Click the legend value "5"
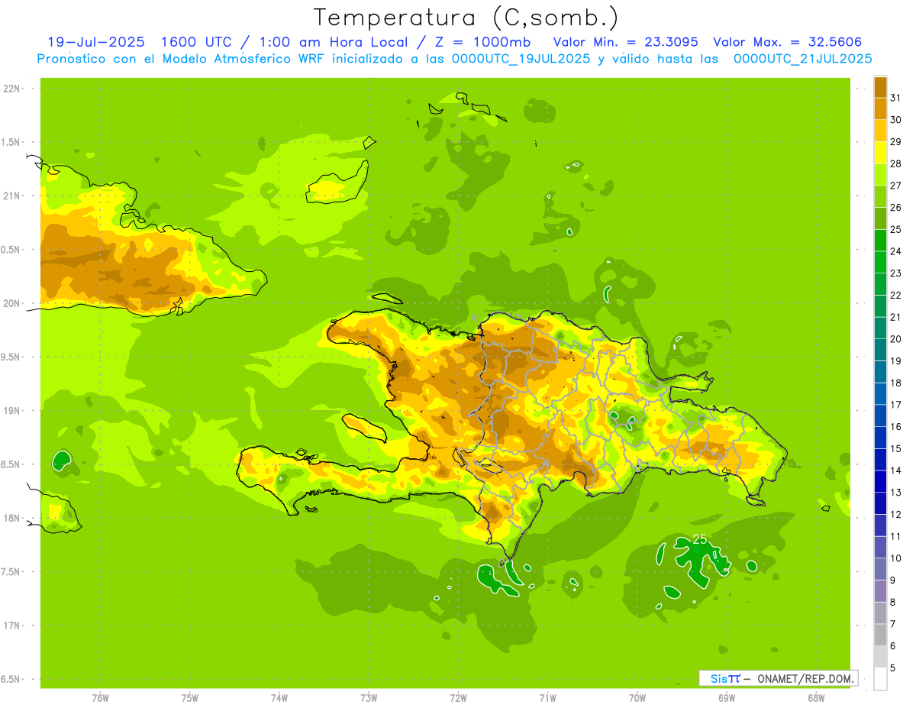 click(x=893, y=668)
